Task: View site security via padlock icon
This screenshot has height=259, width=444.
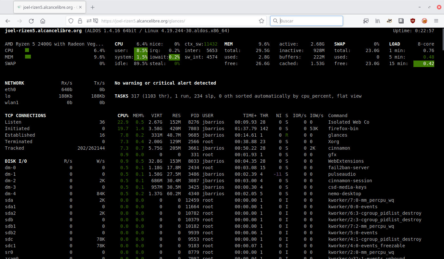Action: [x=80, y=21]
